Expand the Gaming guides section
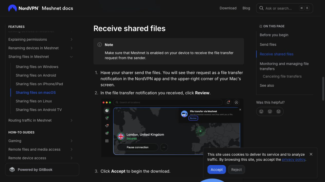 (x=71, y=141)
